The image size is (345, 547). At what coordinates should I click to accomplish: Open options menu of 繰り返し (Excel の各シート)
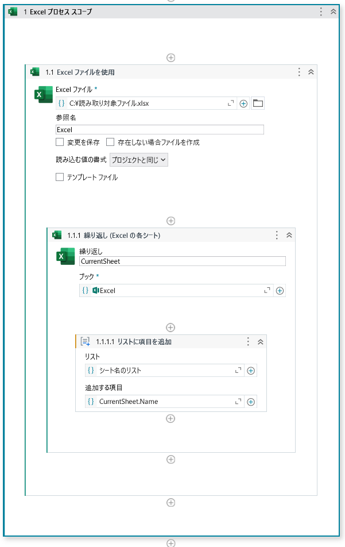(277, 235)
